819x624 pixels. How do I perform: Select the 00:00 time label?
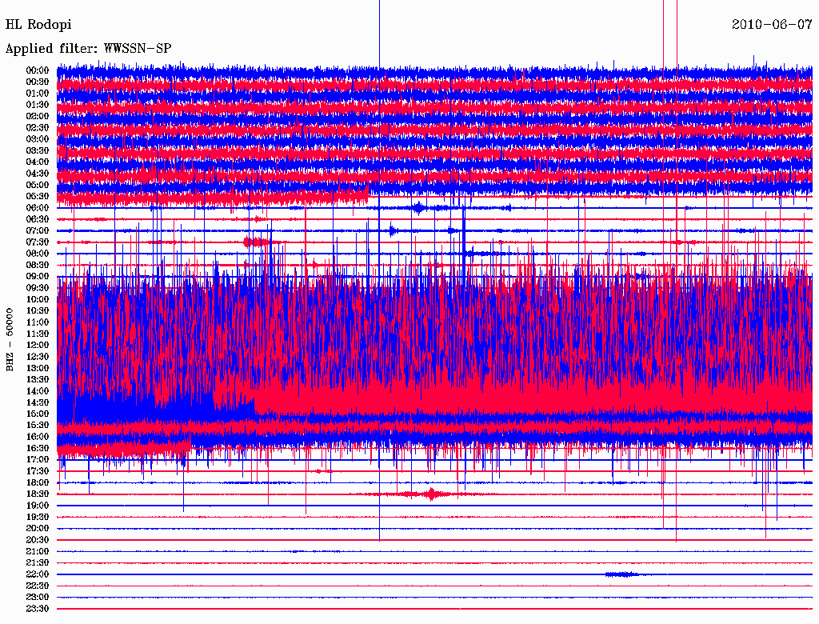click(x=38, y=70)
